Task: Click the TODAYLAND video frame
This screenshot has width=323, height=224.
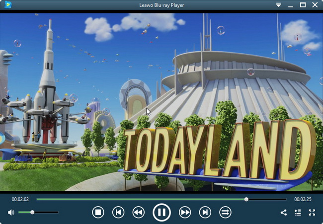Action: [161, 102]
